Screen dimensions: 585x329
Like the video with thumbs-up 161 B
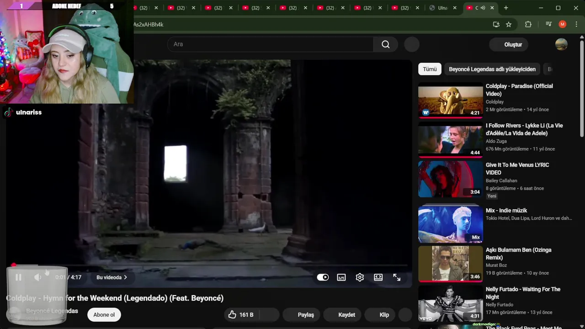pos(241,314)
